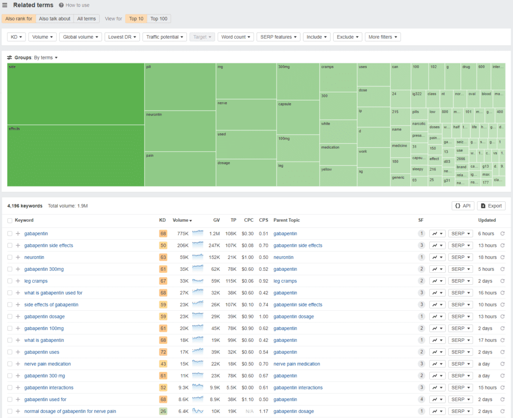Click the Export button
Image resolution: width=513 pixels, height=418 pixels.
click(491, 206)
